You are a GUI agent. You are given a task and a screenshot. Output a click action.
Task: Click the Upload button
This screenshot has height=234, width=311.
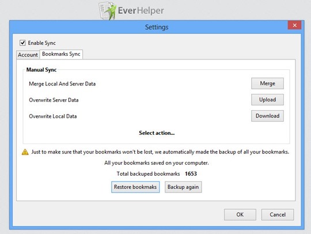[267, 100]
